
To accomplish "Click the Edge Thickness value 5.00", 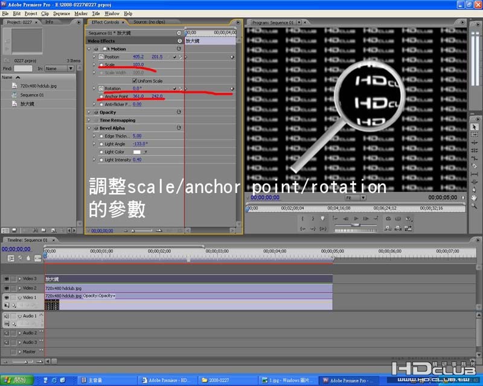I will [137, 136].
